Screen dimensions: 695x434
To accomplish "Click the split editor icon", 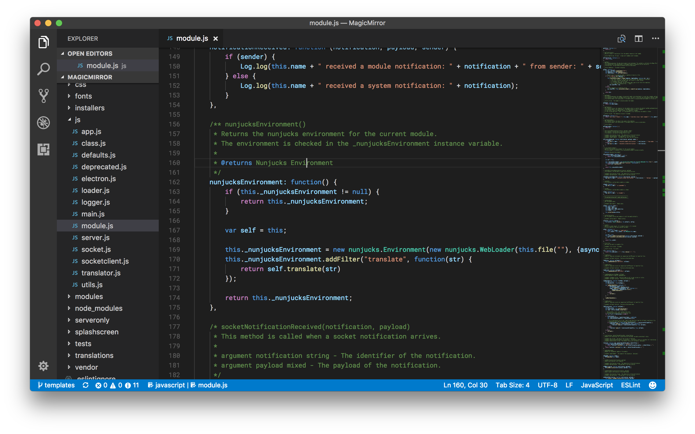I will pos(638,39).
